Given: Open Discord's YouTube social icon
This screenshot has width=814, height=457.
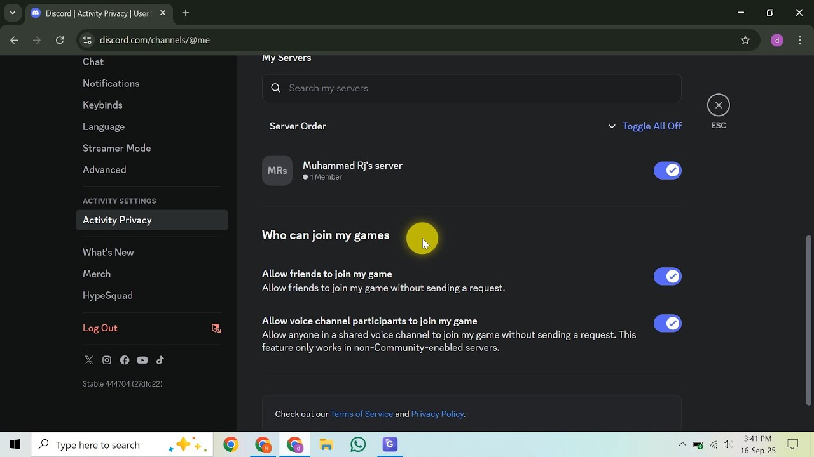Looking at the screenshot, I should (142, 360).
